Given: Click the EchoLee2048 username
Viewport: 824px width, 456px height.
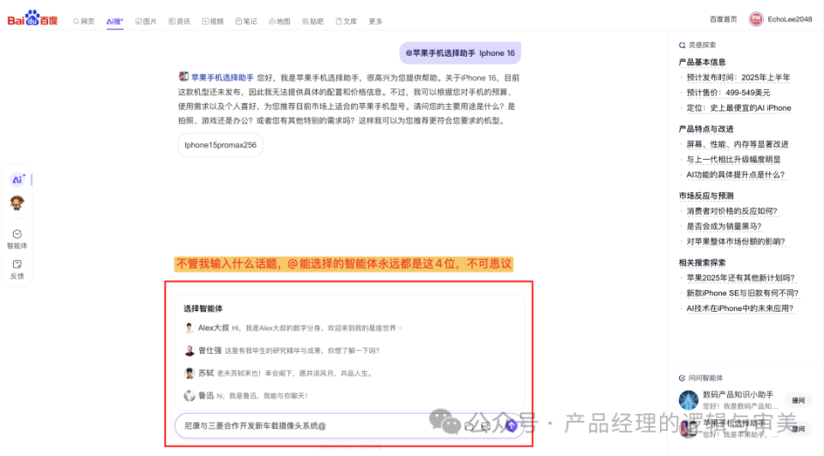Looking at the screenshot, I should [790, 20].
